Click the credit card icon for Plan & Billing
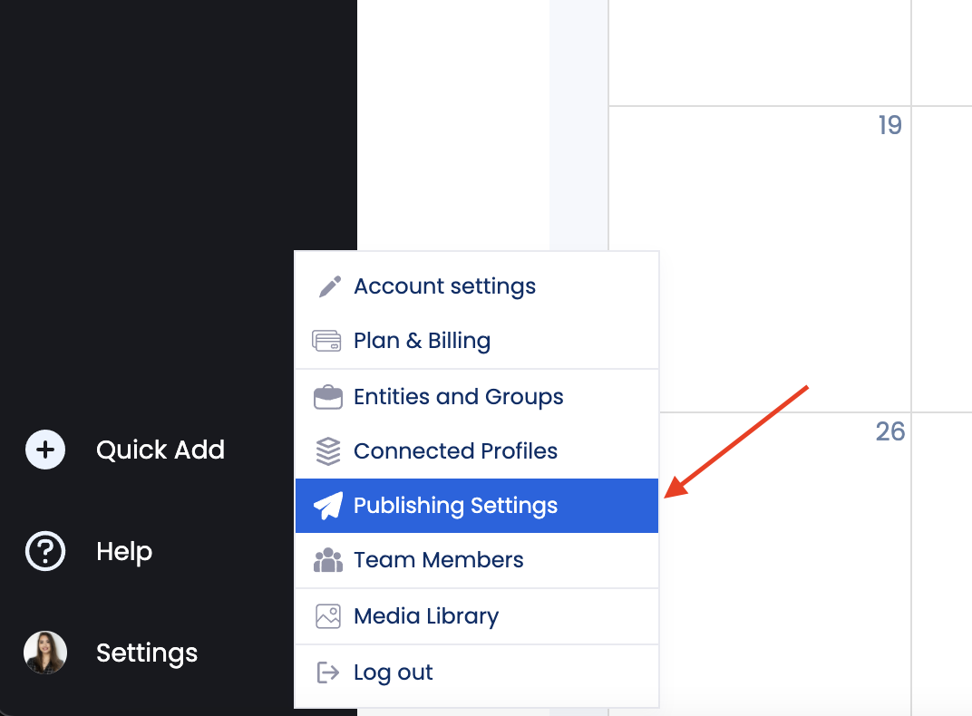This screenshot has height=716, width=972. (x=326, y=342)
